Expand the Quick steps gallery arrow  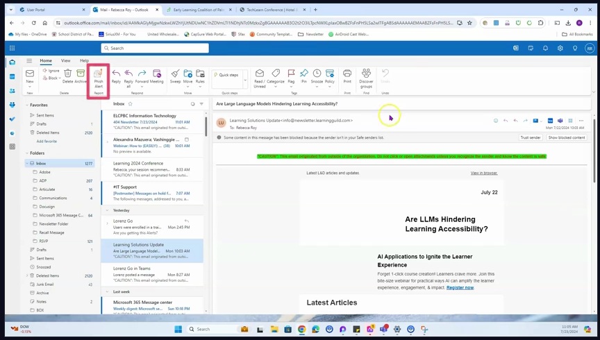tap(245, 80)
